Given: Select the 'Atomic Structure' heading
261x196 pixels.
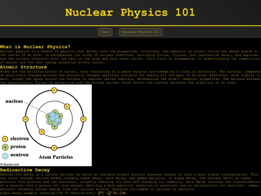Looking at the screenshot, I should pyautogui.click(x=24, y=67).
